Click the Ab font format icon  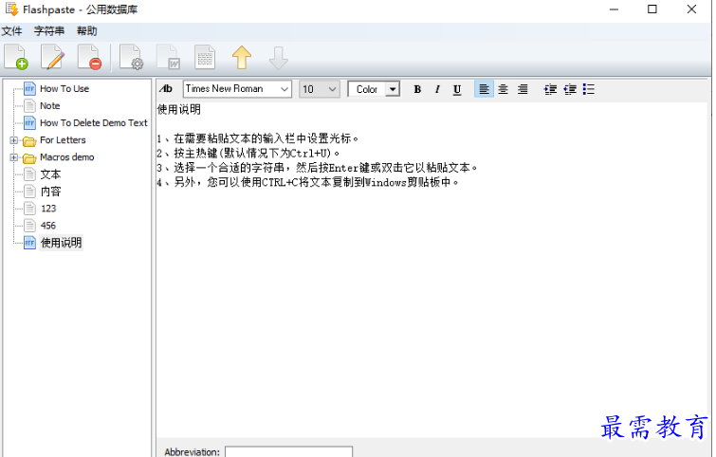tap(166, 89)
